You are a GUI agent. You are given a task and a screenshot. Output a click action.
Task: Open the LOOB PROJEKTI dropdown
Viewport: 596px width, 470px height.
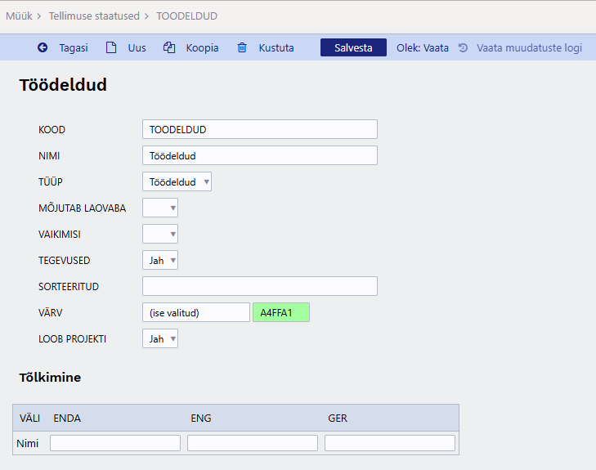click(160, 338)
